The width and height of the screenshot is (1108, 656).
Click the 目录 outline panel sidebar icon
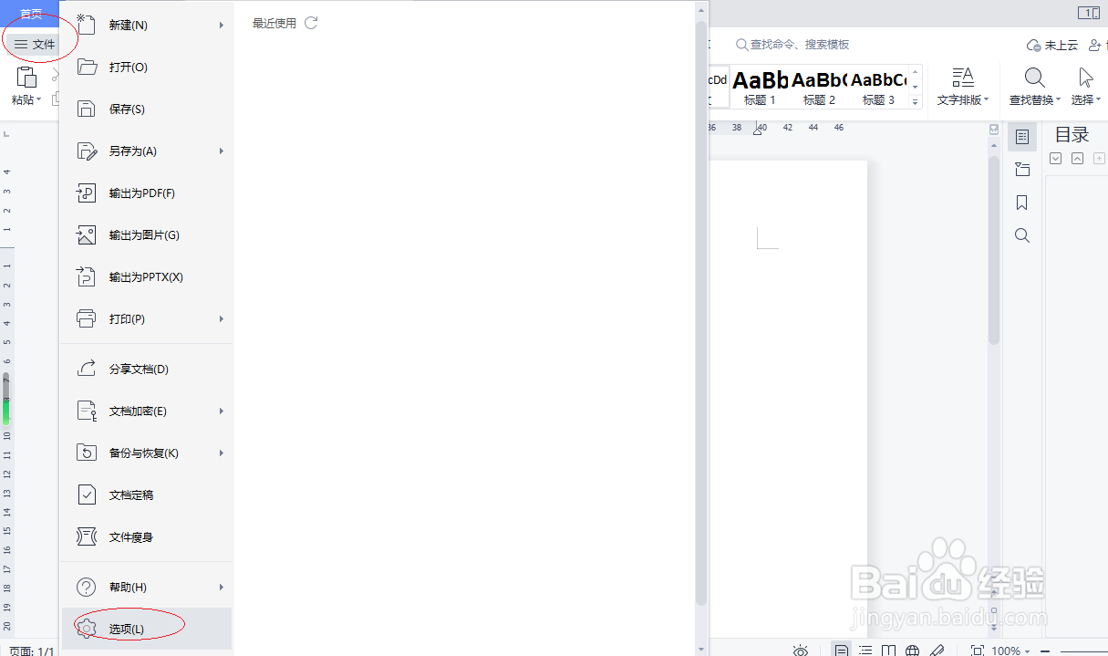pyautogui.click(x=1022, y=137)
